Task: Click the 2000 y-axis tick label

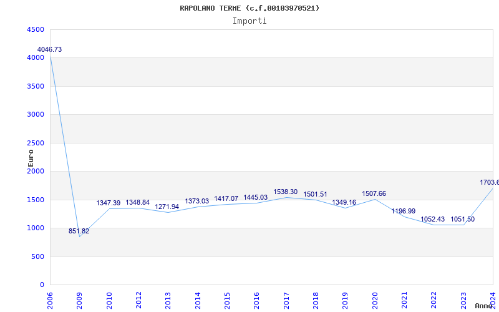Action: tap(36, 172)
